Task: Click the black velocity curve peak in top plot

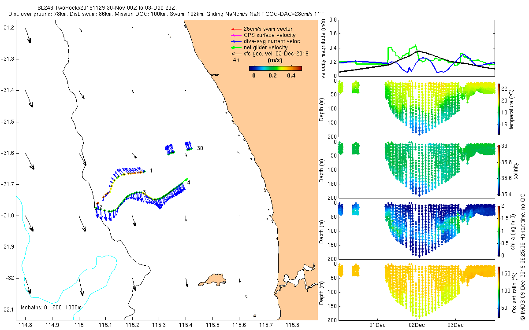Action: (x=419, y=51)
